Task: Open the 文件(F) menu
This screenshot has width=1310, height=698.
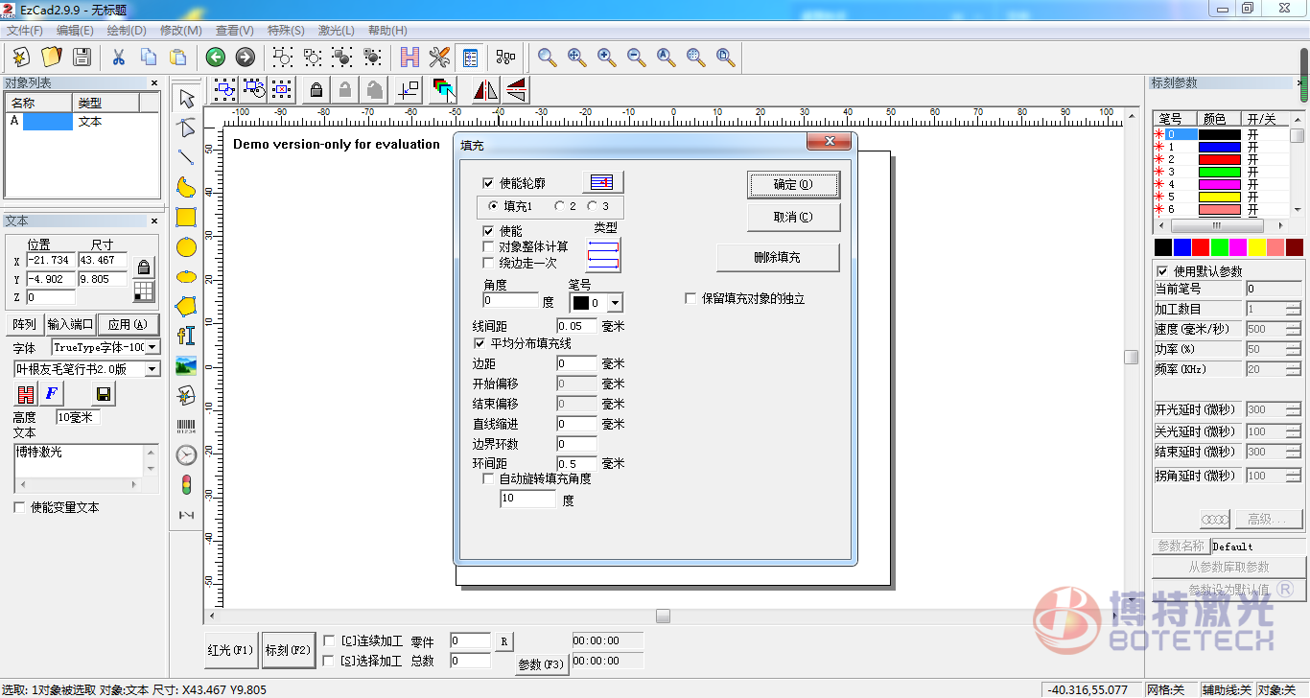Action: tap(25, 31)
